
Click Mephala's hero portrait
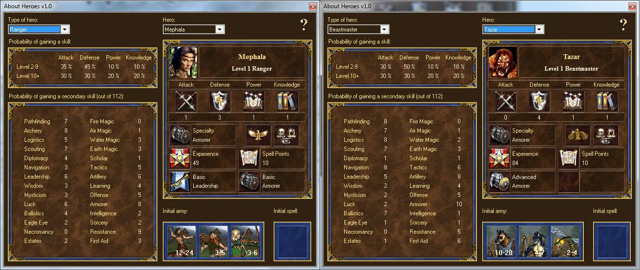(x=183, y=62)
